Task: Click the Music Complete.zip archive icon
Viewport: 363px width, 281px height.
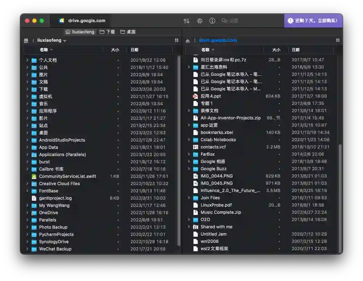Action: pyautogui.click(x=196, y=212)
